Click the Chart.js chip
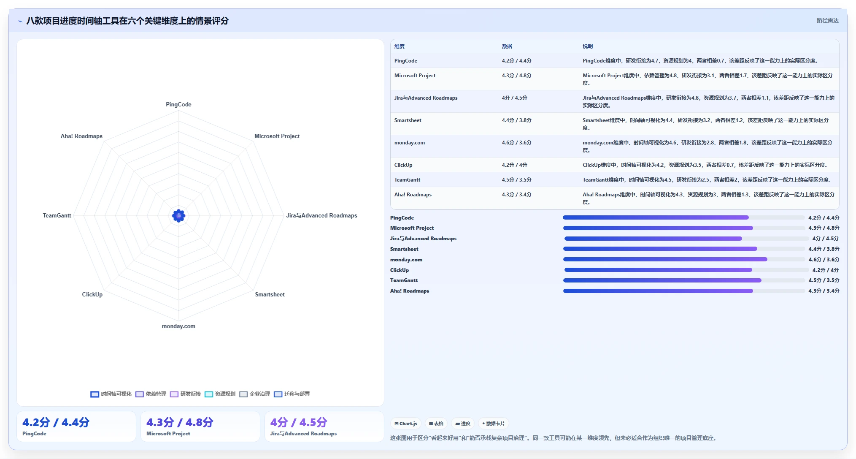 coord(406,424)
